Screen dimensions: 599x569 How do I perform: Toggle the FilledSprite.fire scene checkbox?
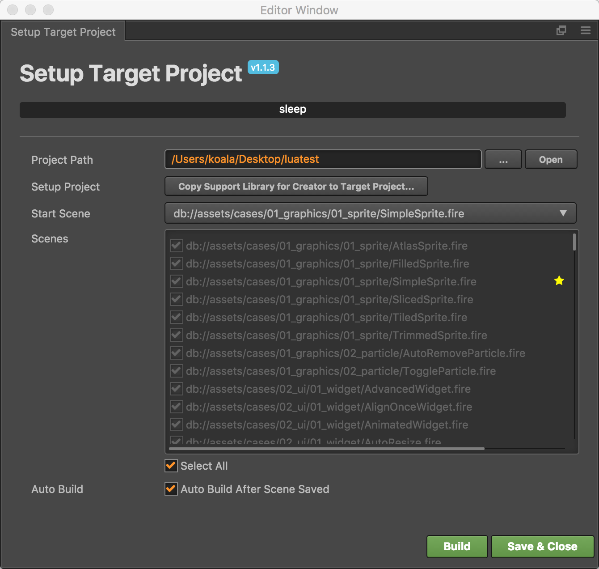click(x=177, y=263)
